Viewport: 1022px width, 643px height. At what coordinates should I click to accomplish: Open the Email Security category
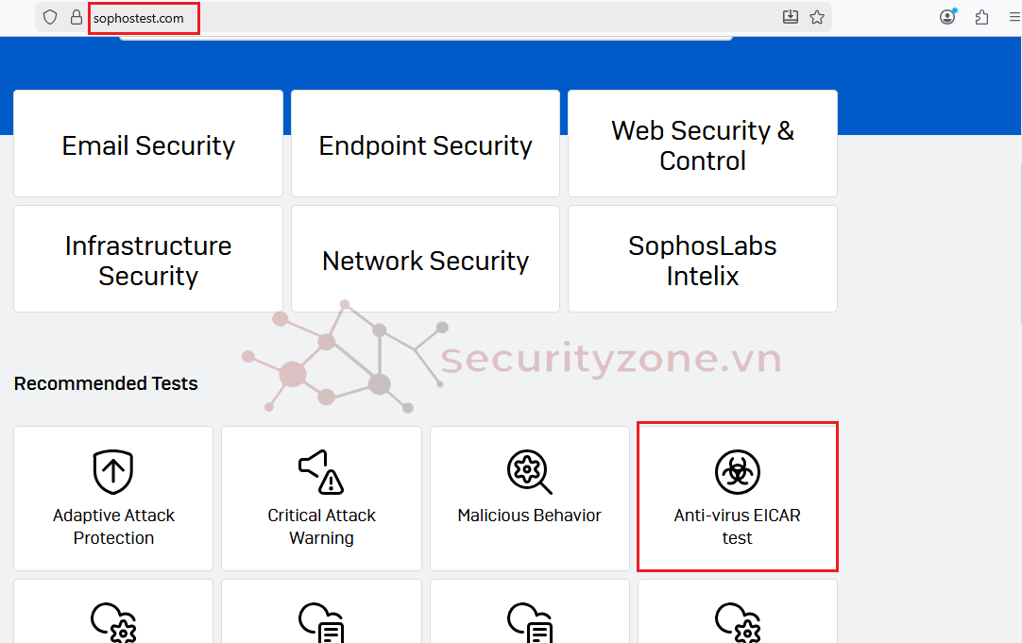point(148,144)
